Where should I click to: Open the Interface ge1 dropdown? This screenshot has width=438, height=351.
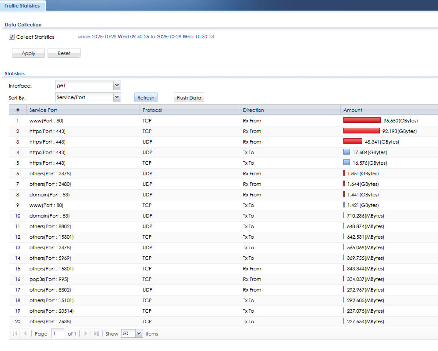coord(117,85)
